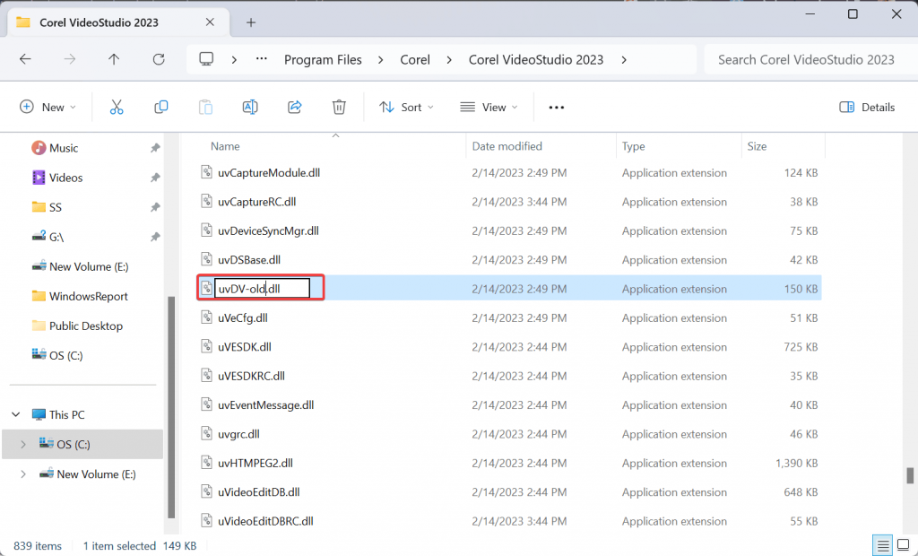Open the Sort dropdown

tap(406, 107)
